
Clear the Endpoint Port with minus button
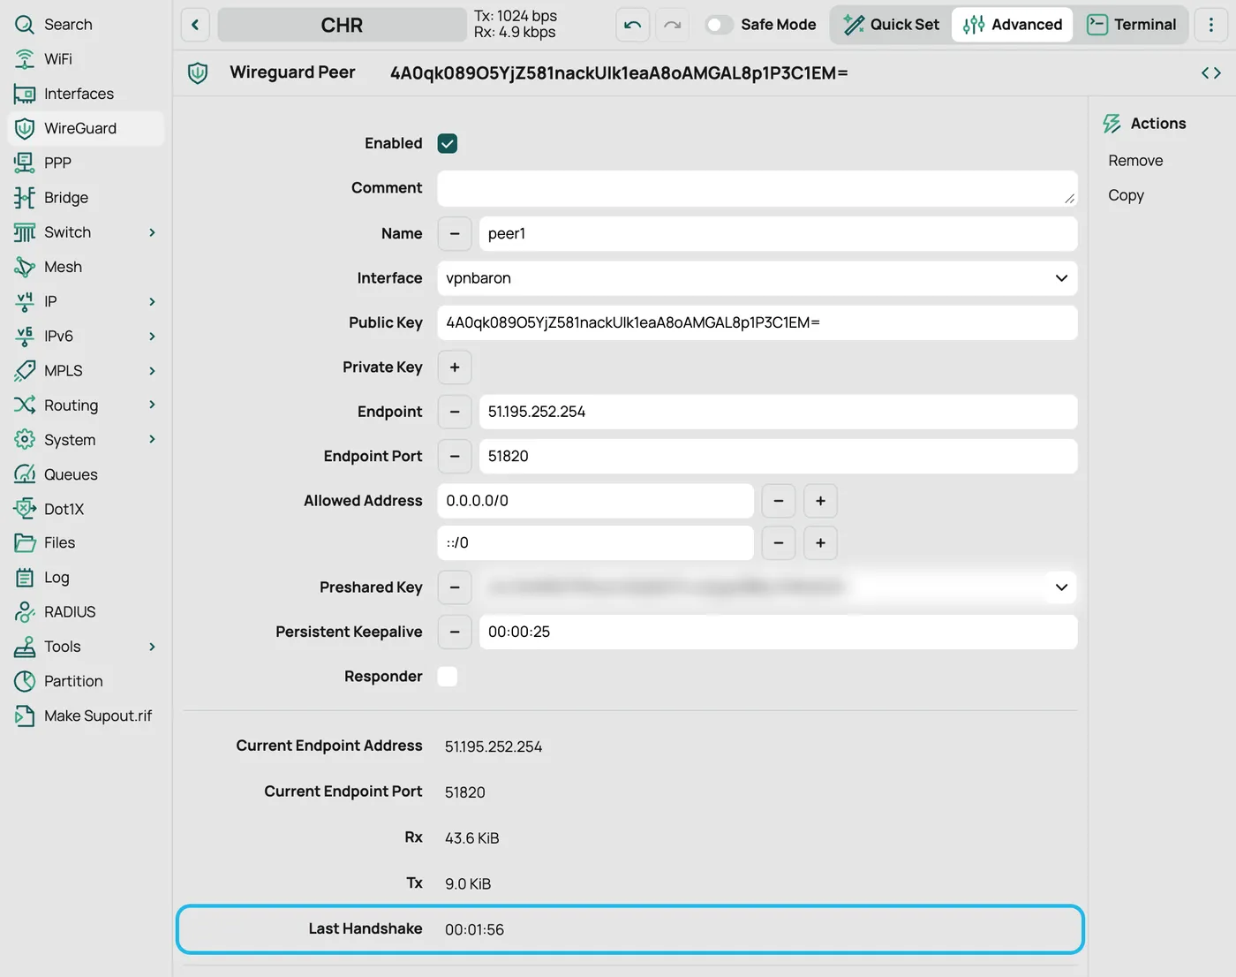click(455, 457)
